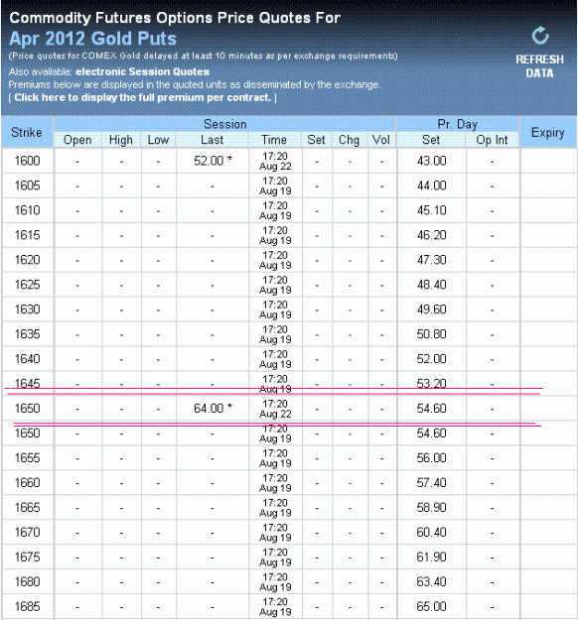Screen dimensions: 578x620
Task: Select the Apr 2012 Gold Puts heading
Action: click(92, 39)
